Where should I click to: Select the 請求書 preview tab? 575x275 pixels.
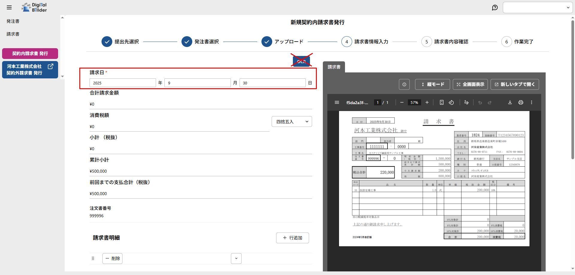pos(334,67)
